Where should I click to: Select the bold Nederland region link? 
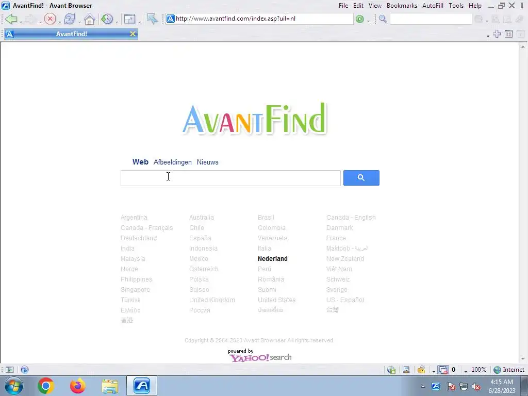click(272, 259)
